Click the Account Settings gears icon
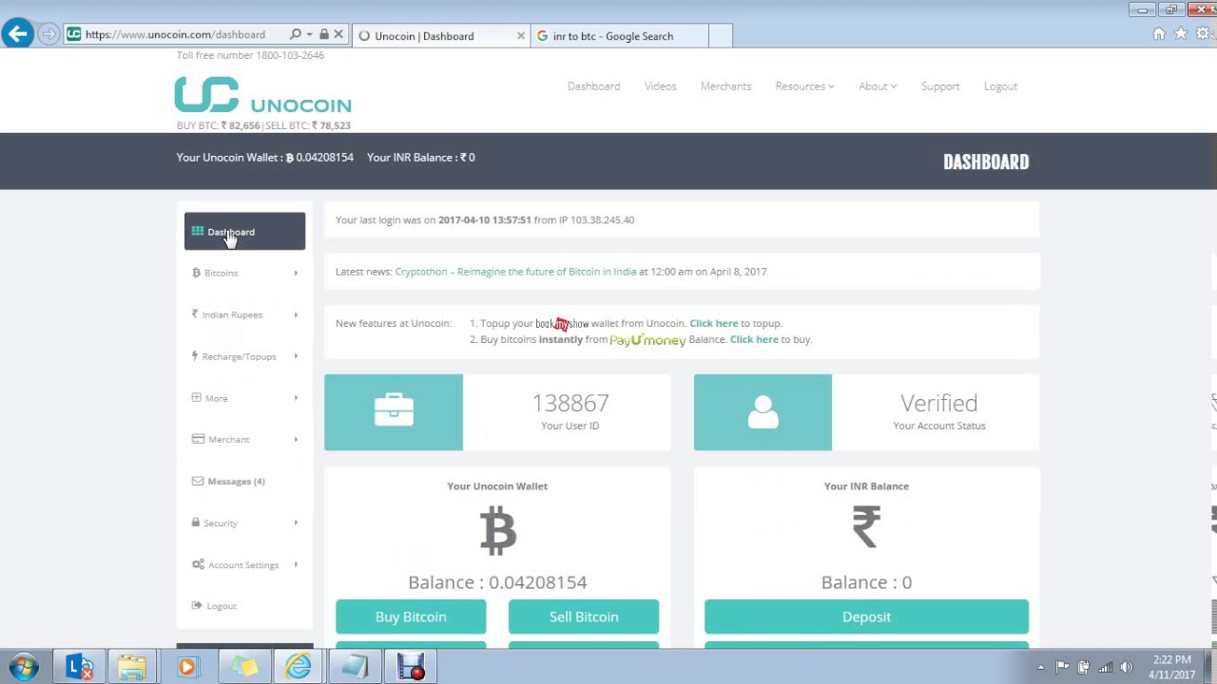The width and height of the screenshot is (1217, 684). pos(198,564)
